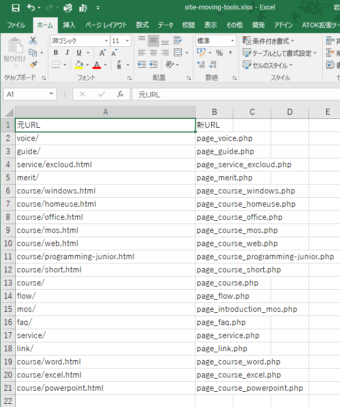Center cell text horizontally
340x407 pixels.
153,53
